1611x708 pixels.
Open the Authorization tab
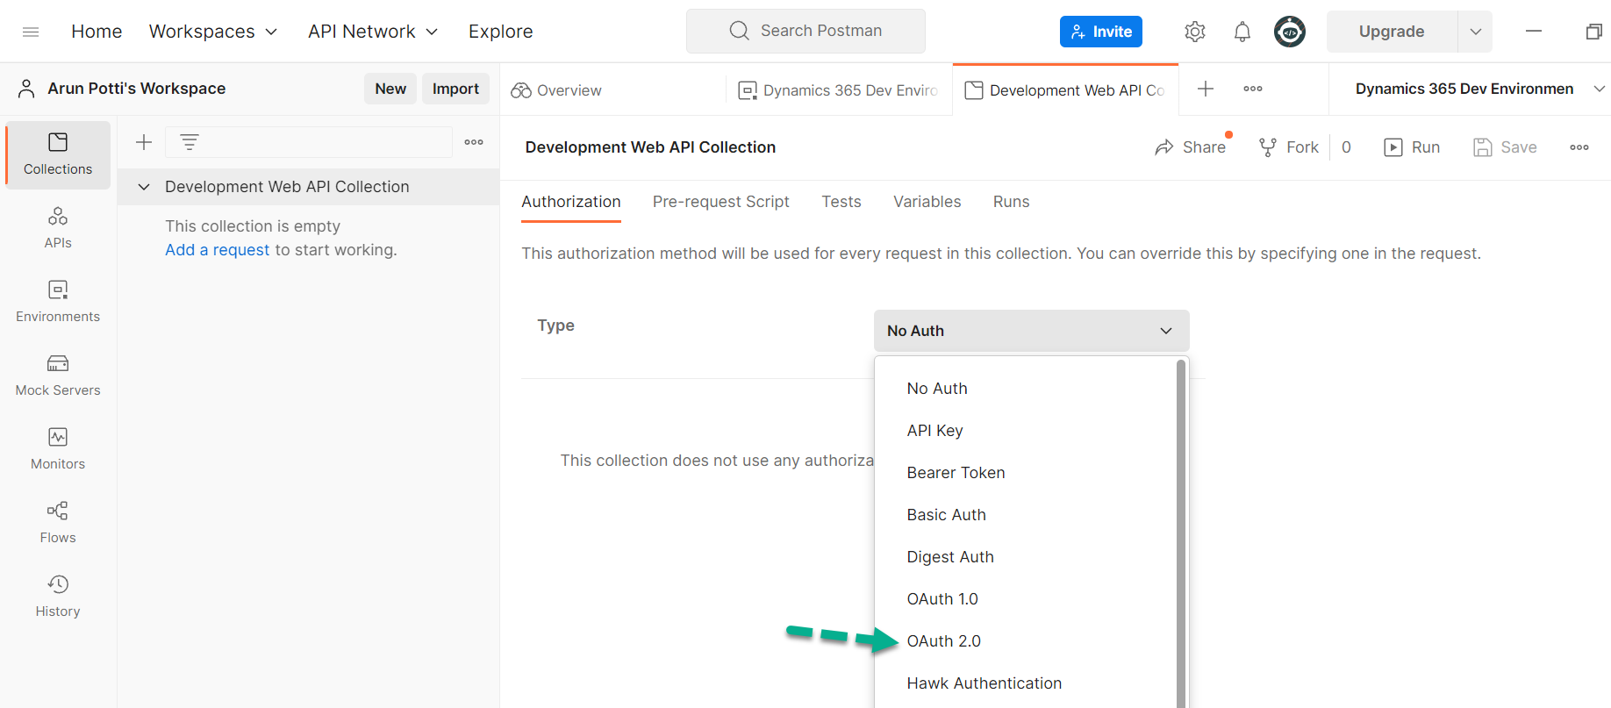pos(571,202)
